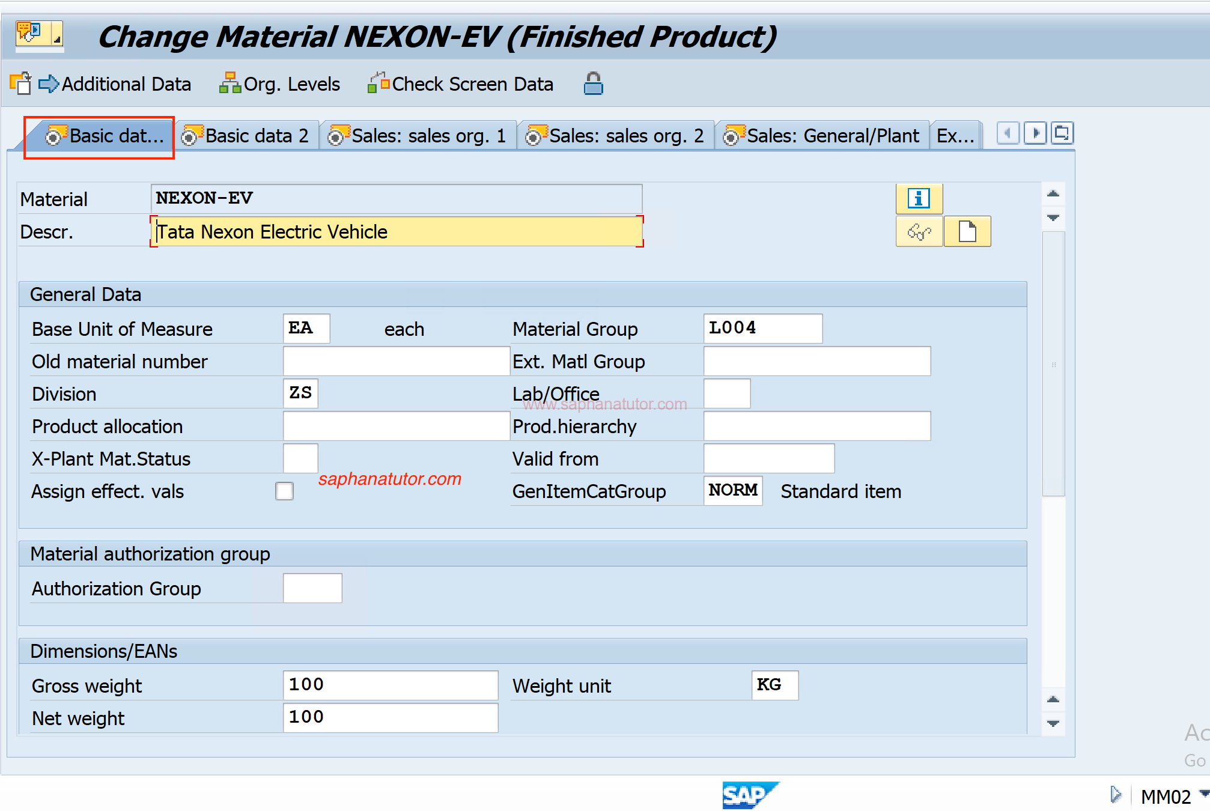This screenshot has width=1210, height=811.
Task: Click the vertical scrollbar thumb
Action: tap(1053, 364)
